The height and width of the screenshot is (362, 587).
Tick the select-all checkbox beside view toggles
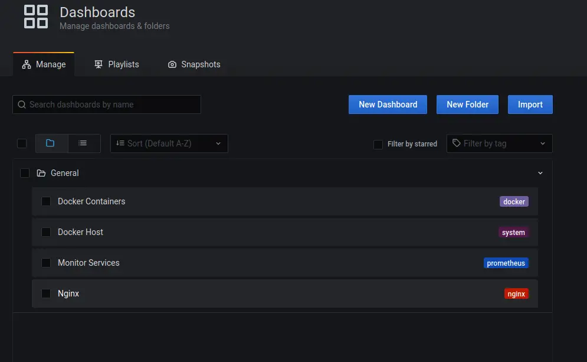[22, 144]
